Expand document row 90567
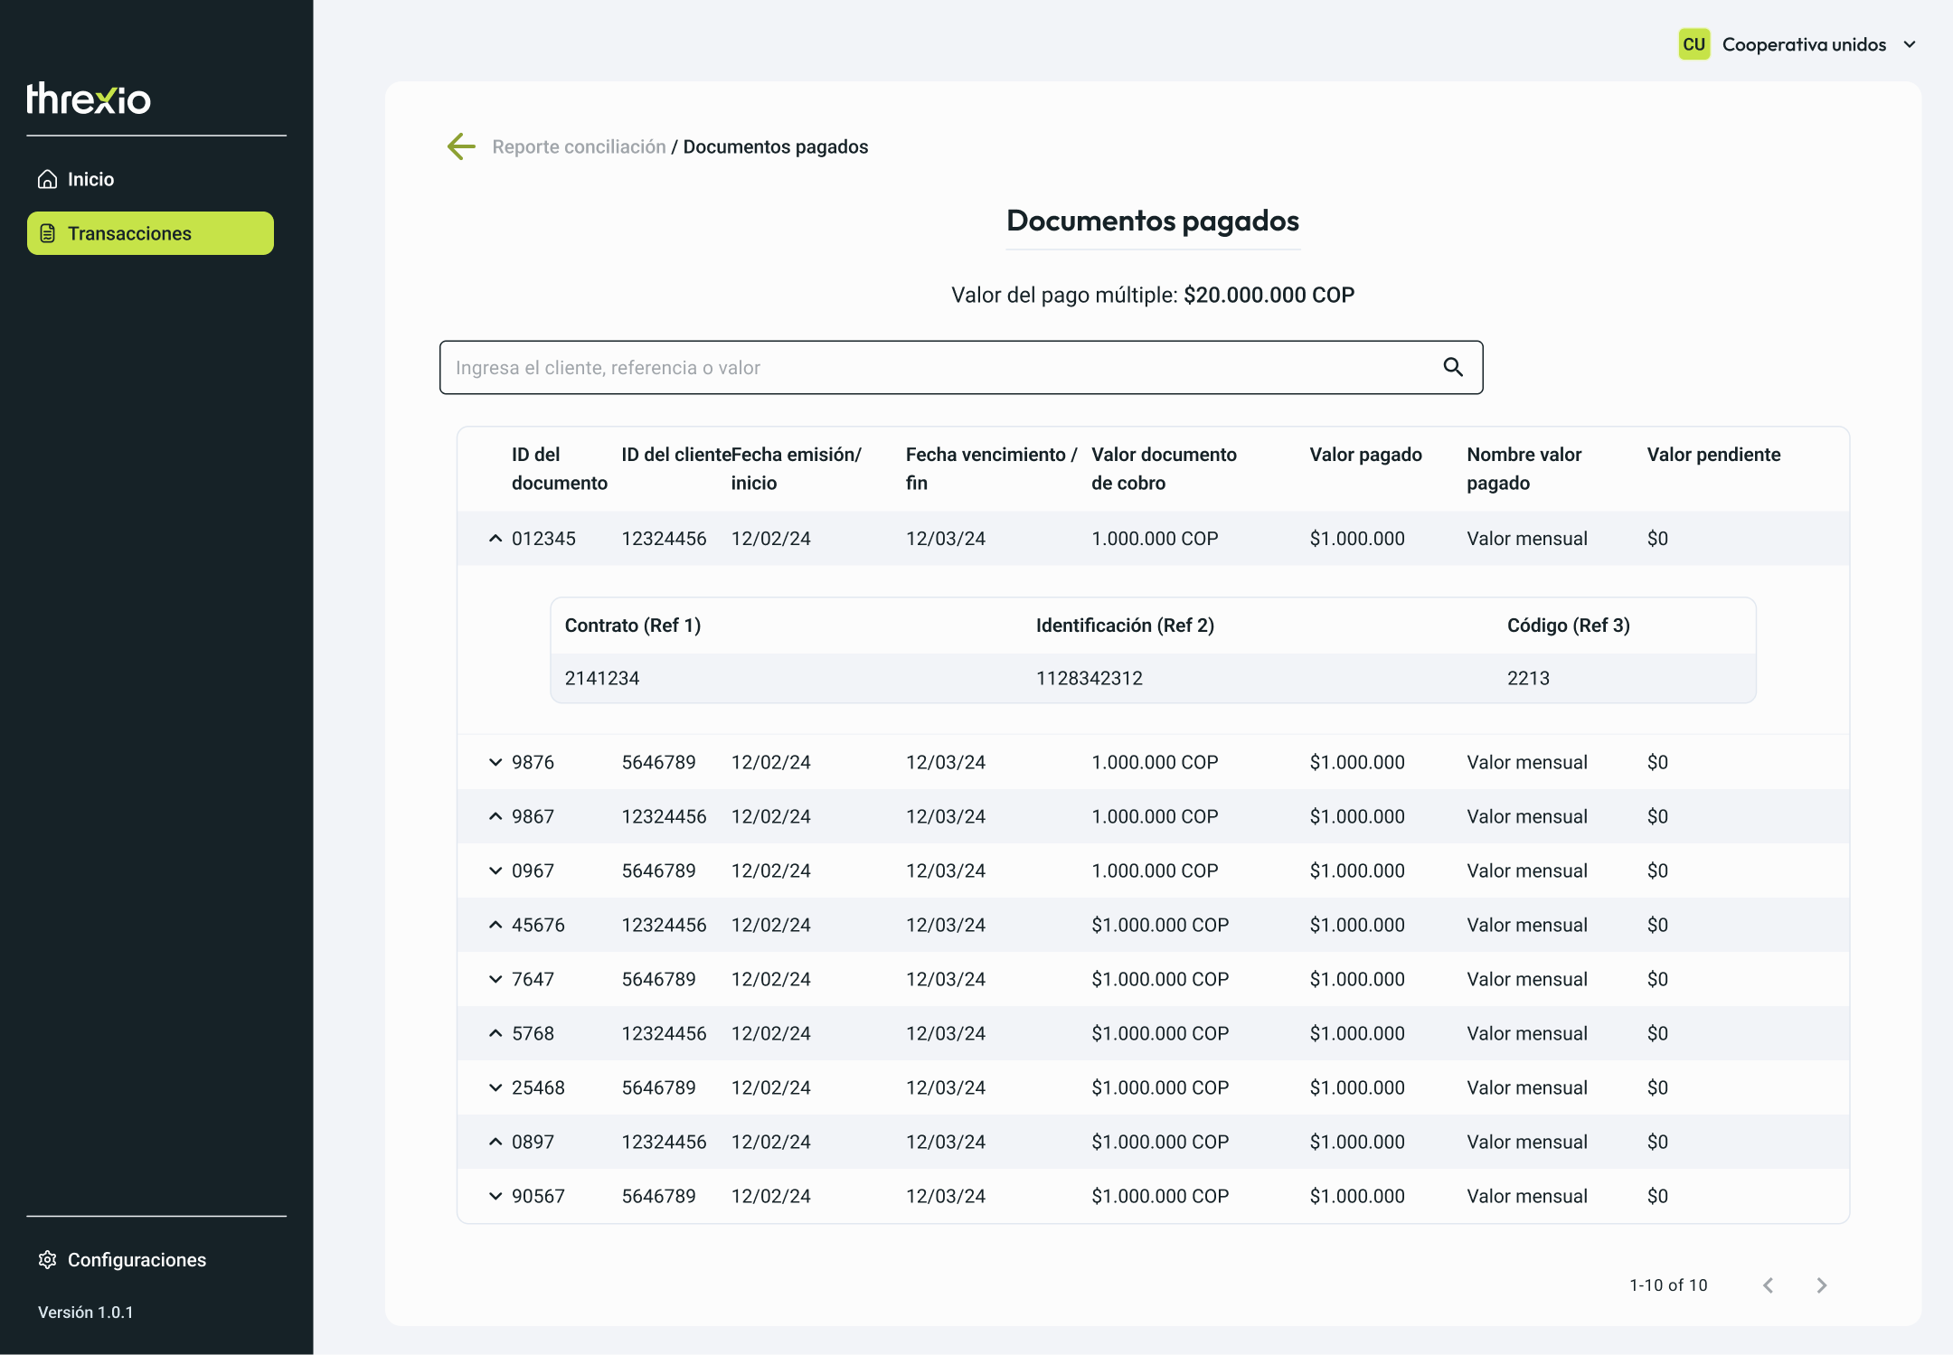The width and height of the screenshot is (1953, 1355). pyautogui.click(x=495, y=1197)
